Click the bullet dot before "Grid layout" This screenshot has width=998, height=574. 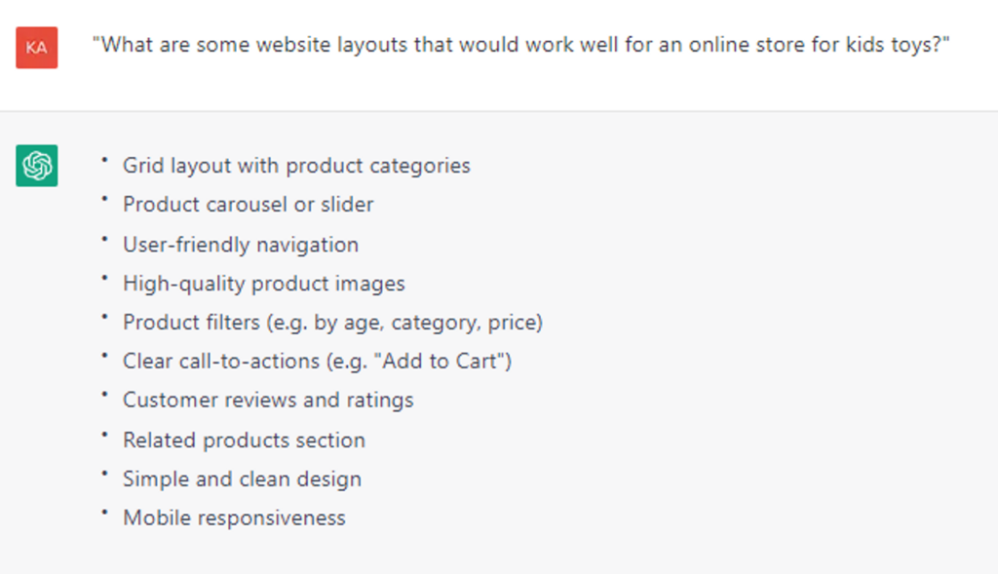coord(104,160)
